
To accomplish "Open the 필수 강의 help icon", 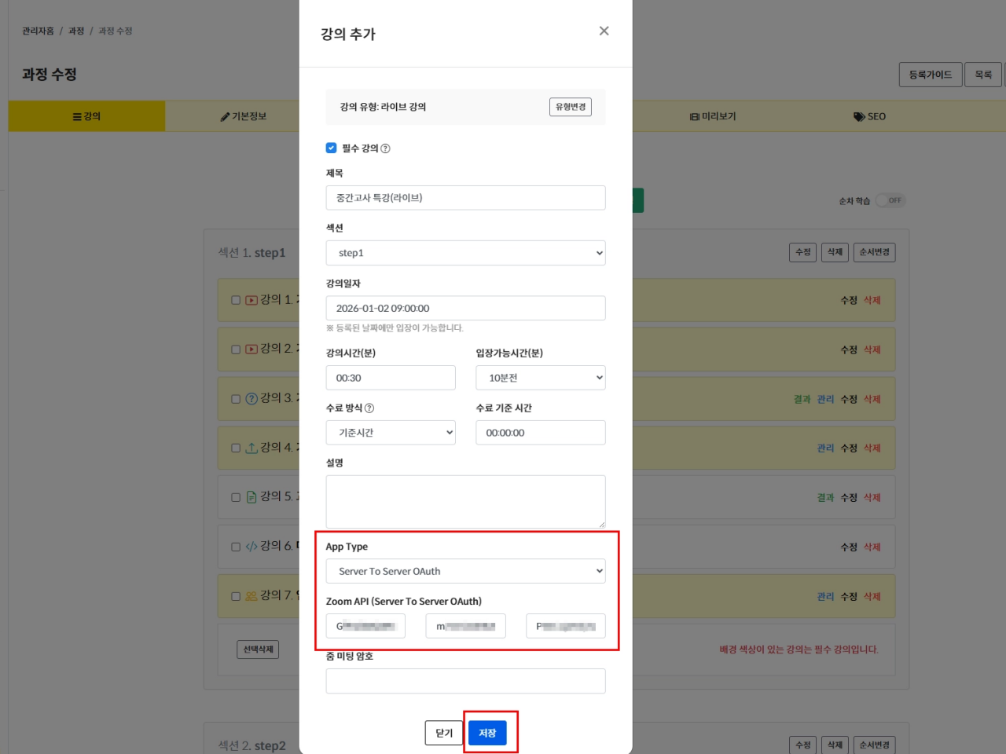I will point(385,148).
